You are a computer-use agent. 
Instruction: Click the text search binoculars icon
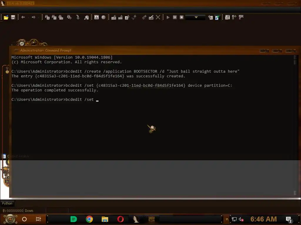pyautogui.click(x=54, y=17)
